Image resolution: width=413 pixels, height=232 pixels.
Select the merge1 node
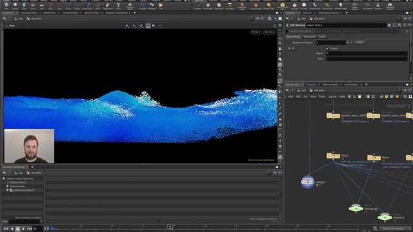point(308,182)
